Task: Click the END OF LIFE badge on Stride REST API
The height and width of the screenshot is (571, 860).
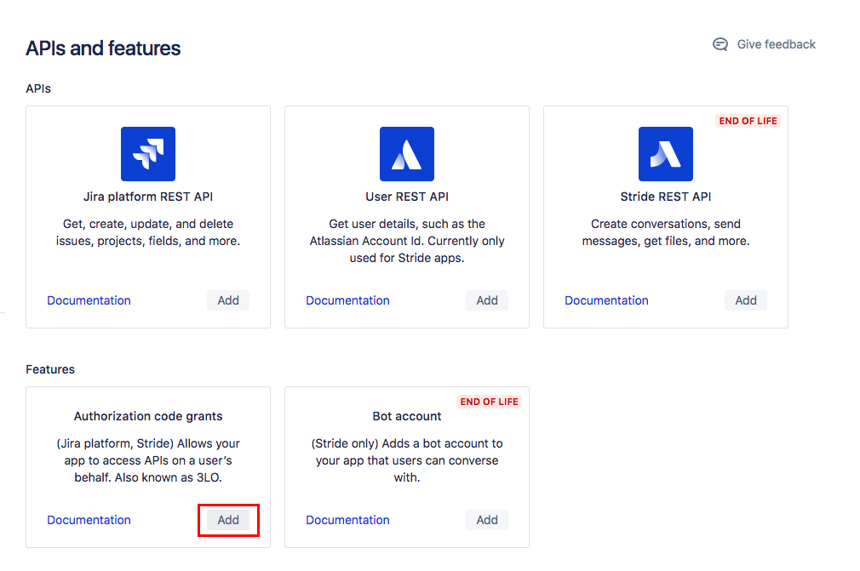Action: click(748, 121)
